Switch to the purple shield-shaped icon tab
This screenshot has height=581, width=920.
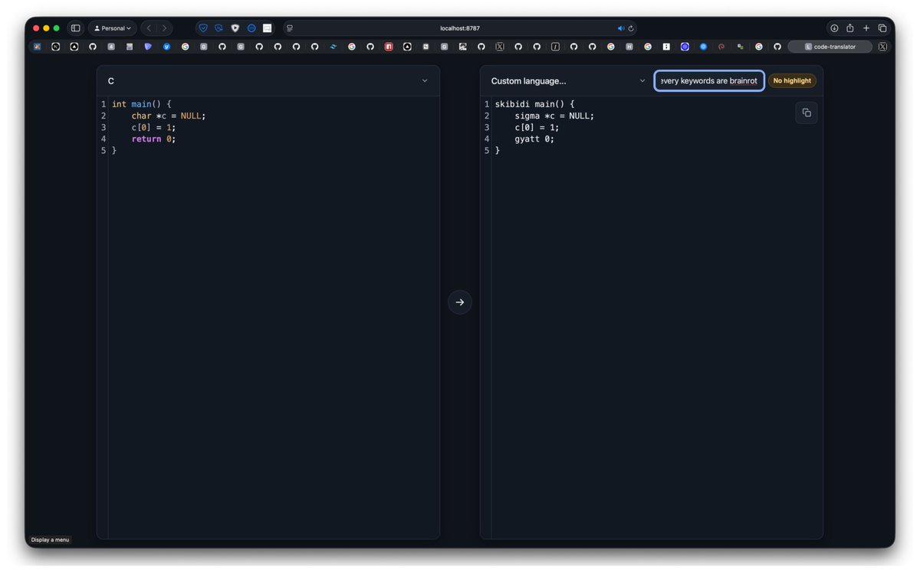(148, 47)
